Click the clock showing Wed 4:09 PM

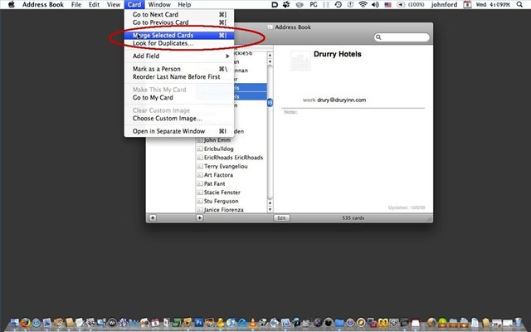(493, 4)
